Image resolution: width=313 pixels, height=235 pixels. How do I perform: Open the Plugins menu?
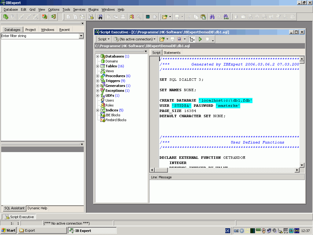pos(94,9)
